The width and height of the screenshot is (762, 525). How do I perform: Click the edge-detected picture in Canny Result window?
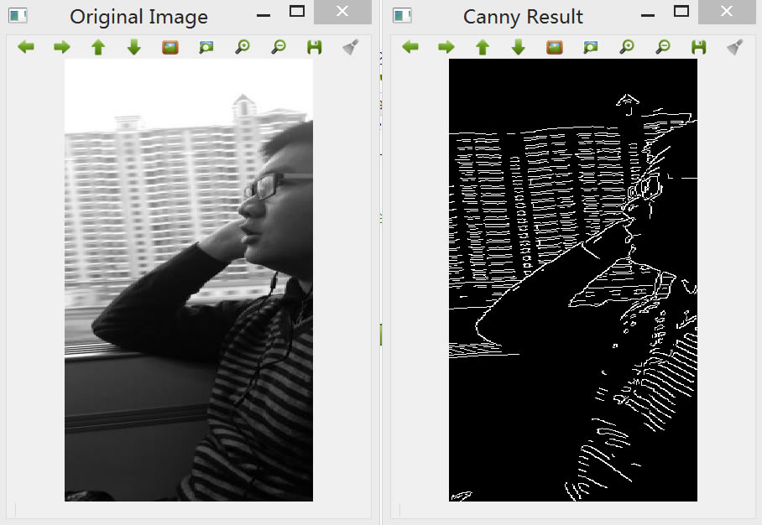coord(573,280)
